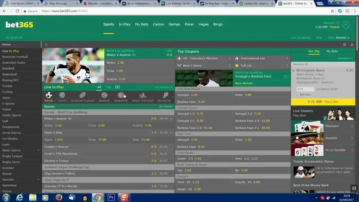The height and width of the screenshot is (202, 359).
Task: Open the Croatia v Kosovo match row
Action: click(x=108, y=147)
